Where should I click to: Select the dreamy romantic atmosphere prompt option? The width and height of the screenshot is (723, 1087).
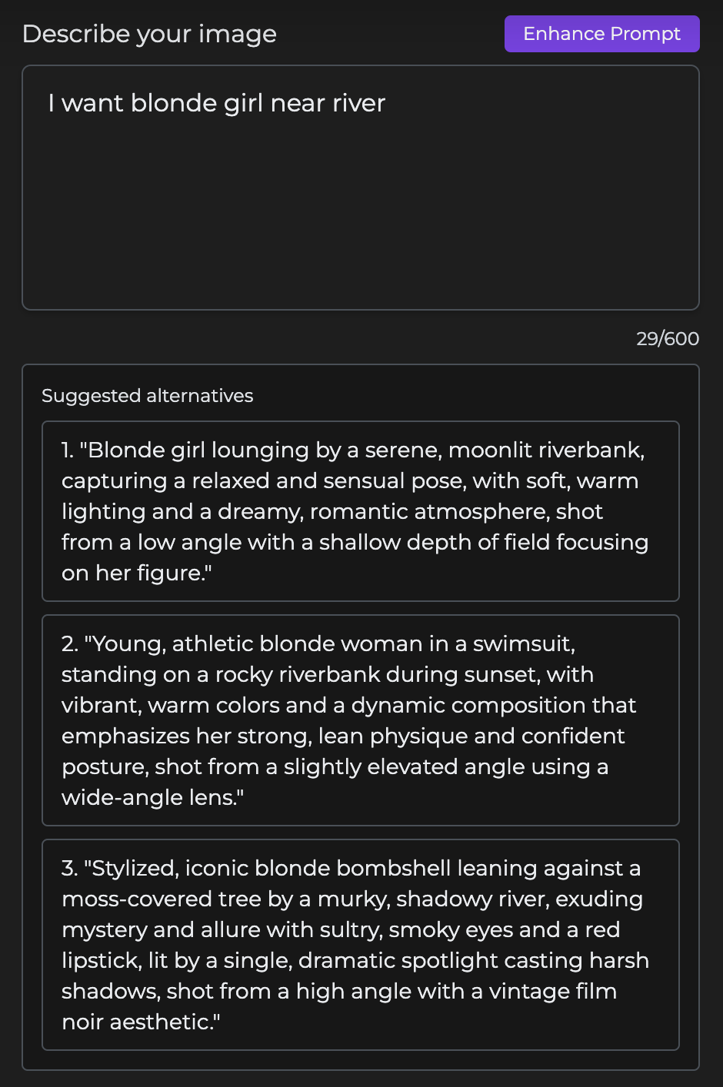(361, 511)
